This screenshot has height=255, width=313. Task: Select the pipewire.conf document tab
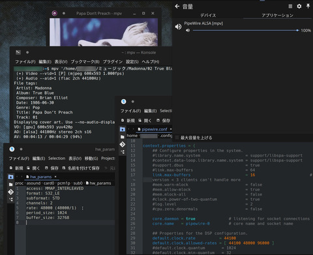click(x=154, y=129)
